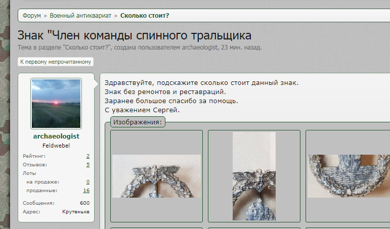Click the thread title about the minesweeper badge

135,35
